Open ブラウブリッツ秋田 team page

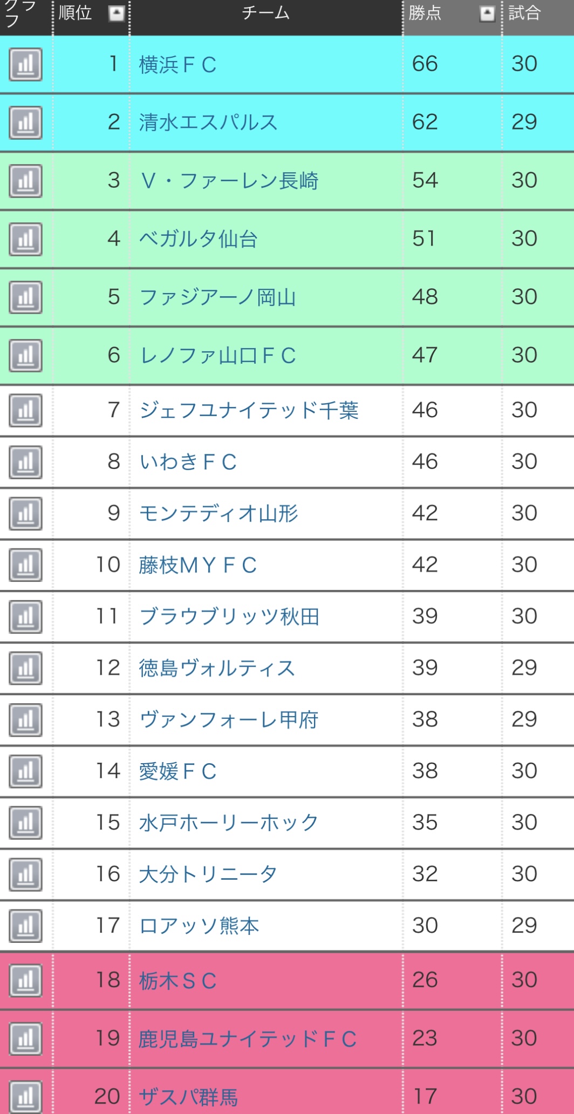[229, 616]
